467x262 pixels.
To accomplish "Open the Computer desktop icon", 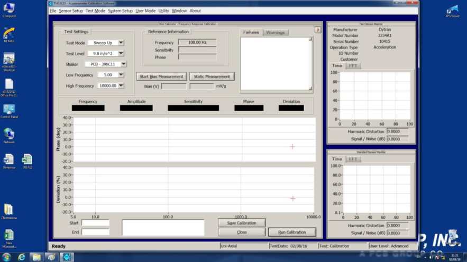I will [8, 8].
